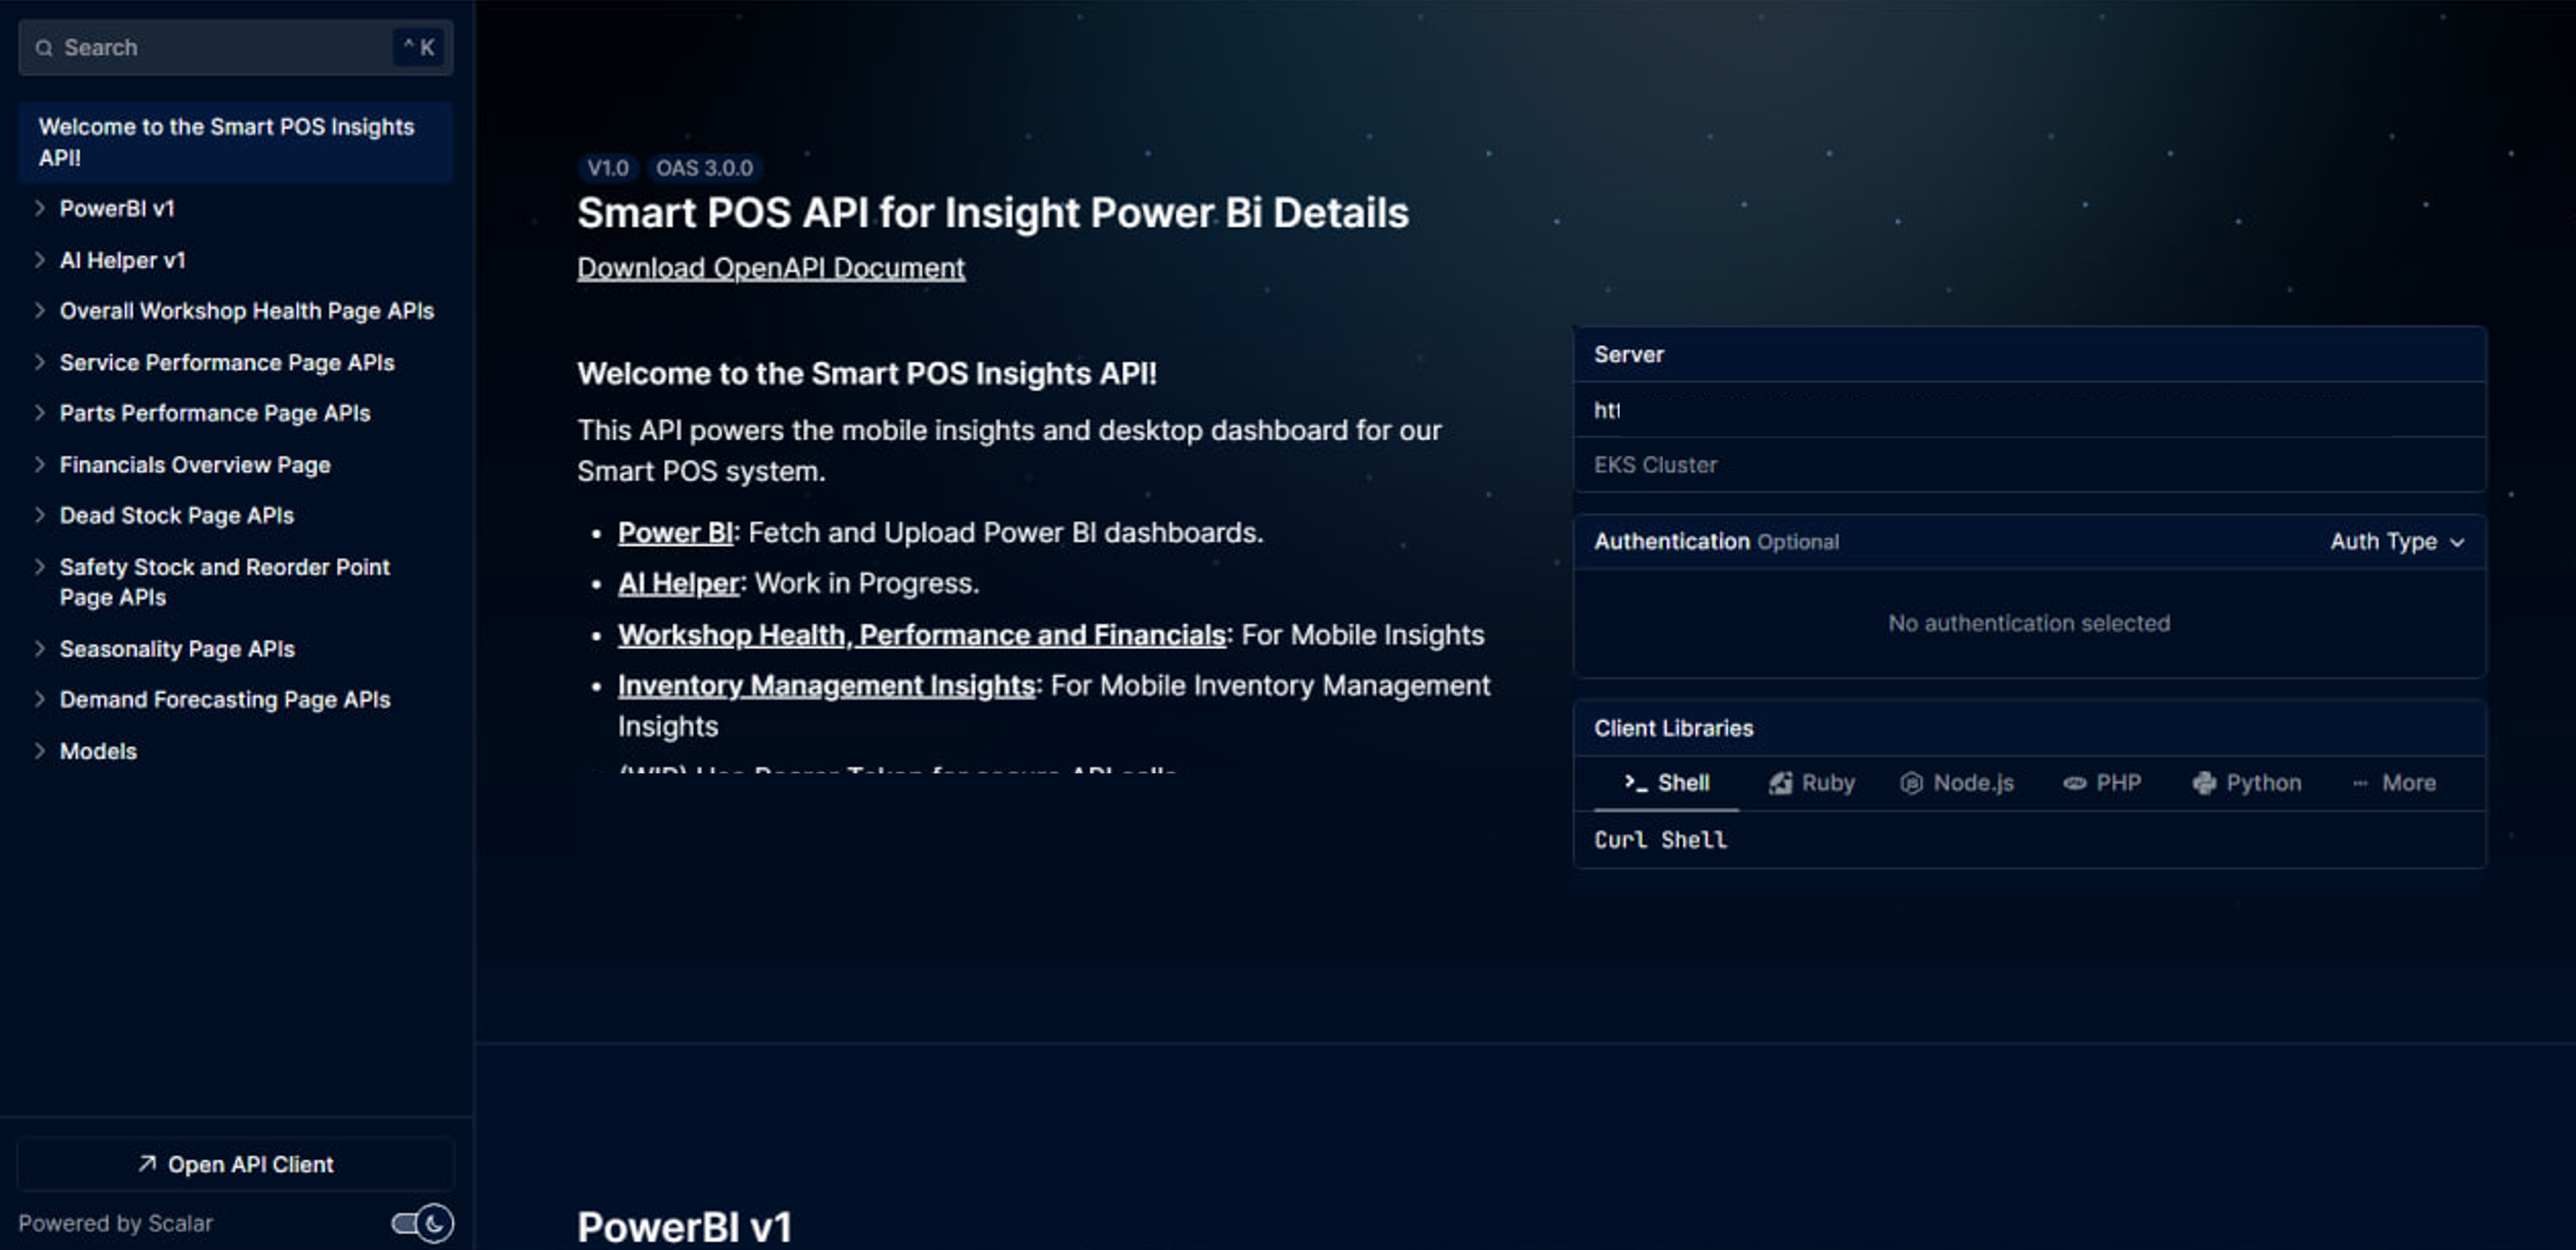Open the More client libraries ellipsis
This screenshot has height=1250, width=2576.
[x=2360, y=783]
